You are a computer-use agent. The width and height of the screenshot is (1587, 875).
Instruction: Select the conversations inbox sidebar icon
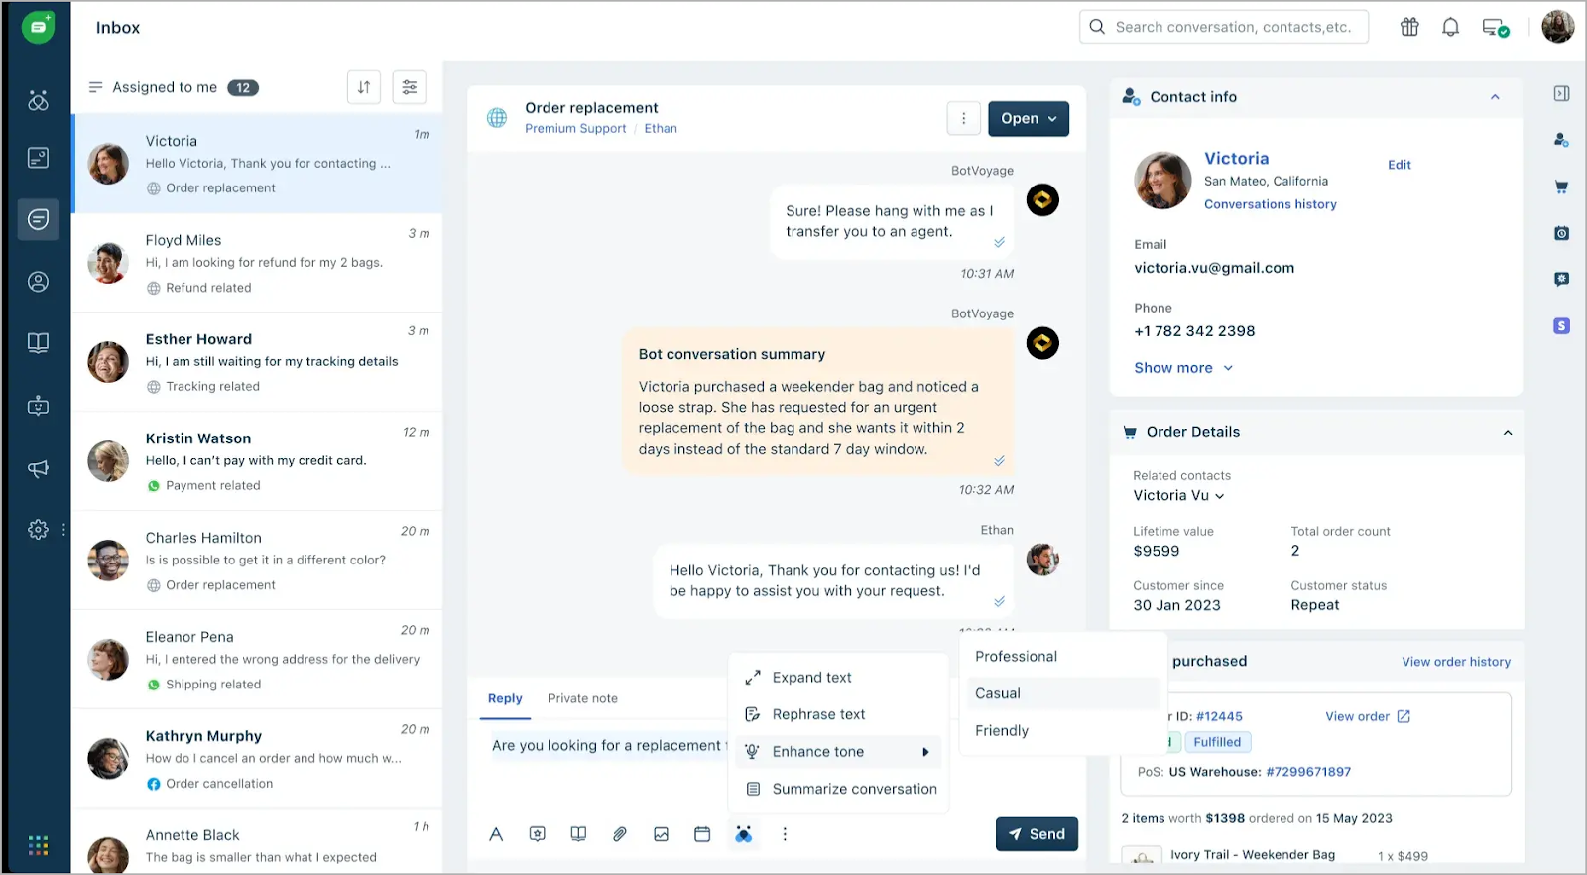38,219
